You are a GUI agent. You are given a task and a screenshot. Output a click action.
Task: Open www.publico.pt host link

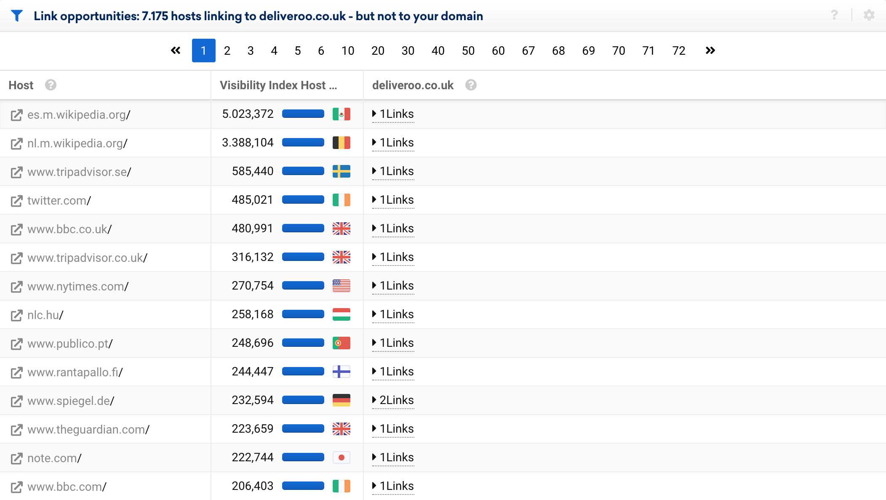[x=70, y=344]
